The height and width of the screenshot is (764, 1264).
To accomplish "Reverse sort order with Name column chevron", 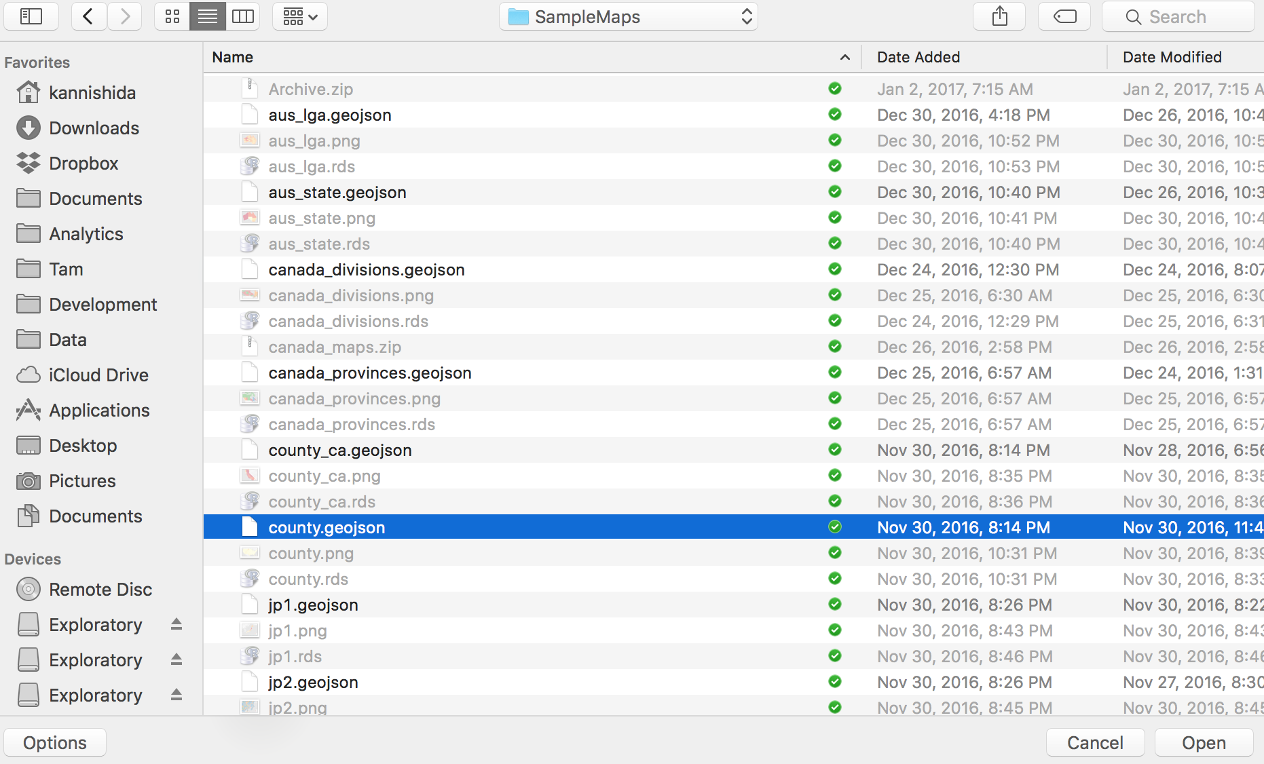I will tap(844, 57).
